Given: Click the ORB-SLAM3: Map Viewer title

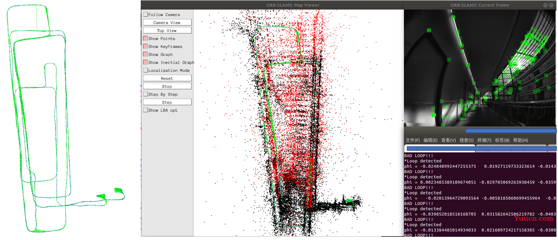Looking at the screenshot, I should tap(293, 5).
